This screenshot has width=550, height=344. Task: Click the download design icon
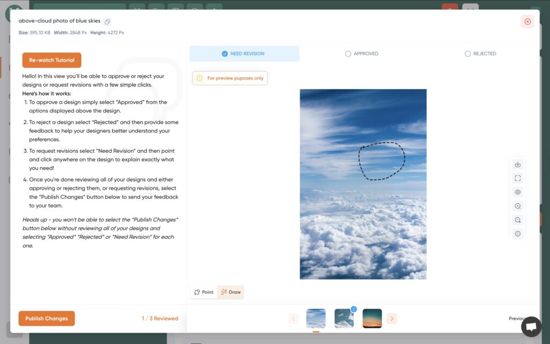click(517, 164)
